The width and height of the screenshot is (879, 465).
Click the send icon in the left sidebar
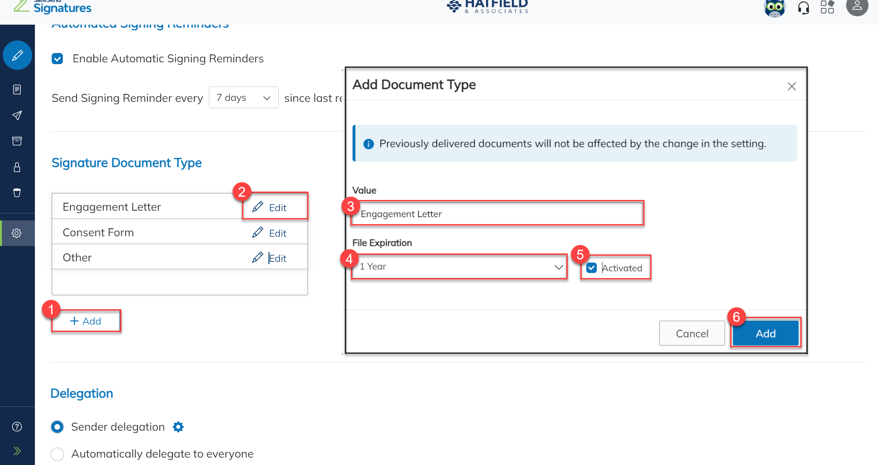click(17, 115)
